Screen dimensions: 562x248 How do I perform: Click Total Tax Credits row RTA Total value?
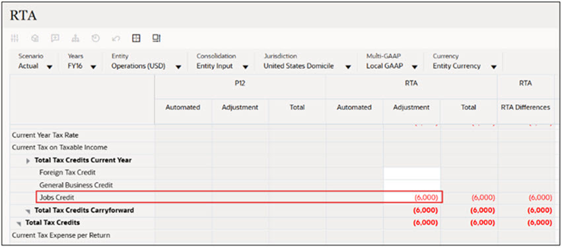coord(483,222)
